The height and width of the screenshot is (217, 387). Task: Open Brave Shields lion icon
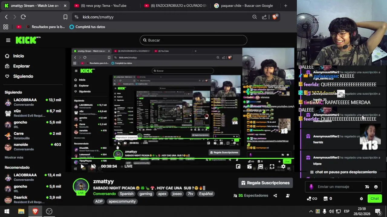pyautogui.click(x=275, y=17)
